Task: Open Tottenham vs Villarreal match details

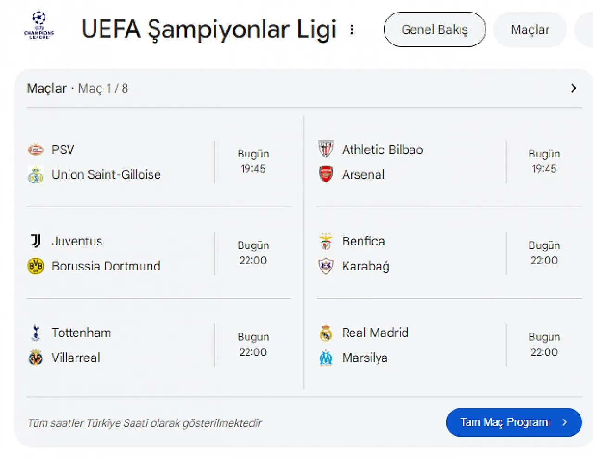Action: (159, 345)
